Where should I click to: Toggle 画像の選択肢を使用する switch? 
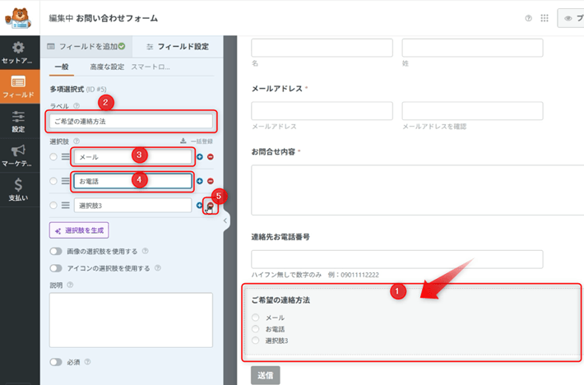(56, 252)
